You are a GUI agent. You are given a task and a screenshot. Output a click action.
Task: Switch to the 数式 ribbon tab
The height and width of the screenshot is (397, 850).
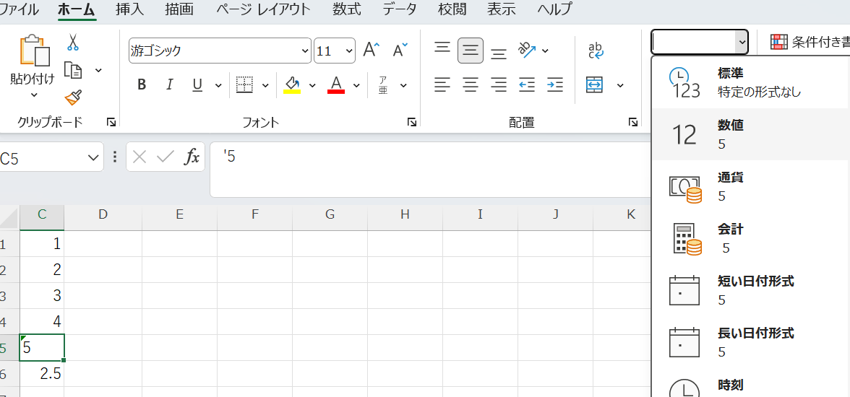click(347, 9)
